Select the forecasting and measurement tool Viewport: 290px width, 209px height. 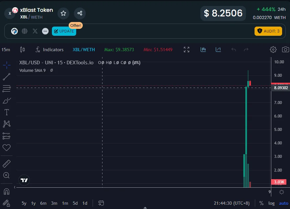pos(7,136)
